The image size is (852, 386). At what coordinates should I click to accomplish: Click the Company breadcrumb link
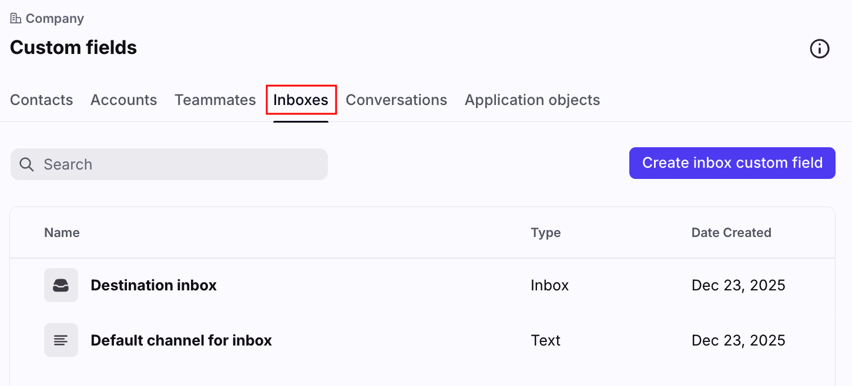click(x=55, y=19)
